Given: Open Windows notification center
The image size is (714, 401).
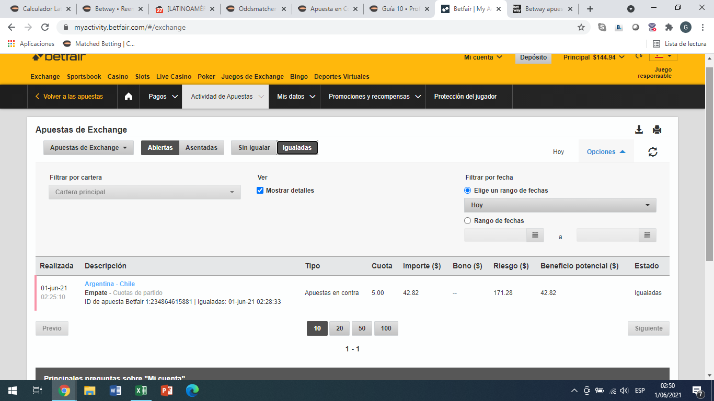Looking at the screenshot, I should click(698, 391).
